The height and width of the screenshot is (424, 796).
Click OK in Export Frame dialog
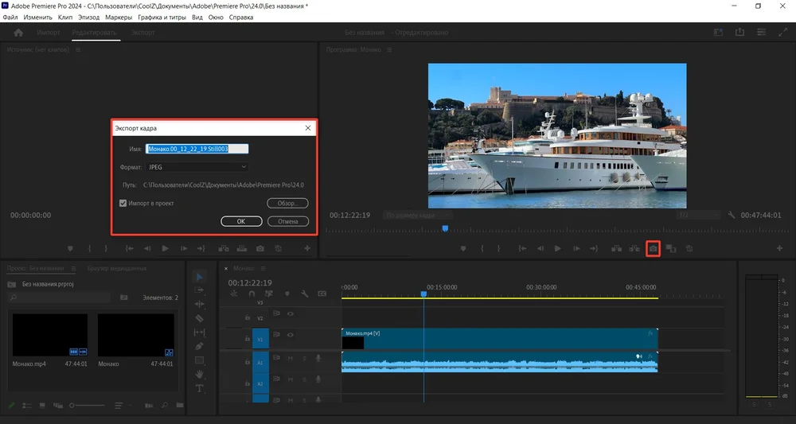click(240, 221)
